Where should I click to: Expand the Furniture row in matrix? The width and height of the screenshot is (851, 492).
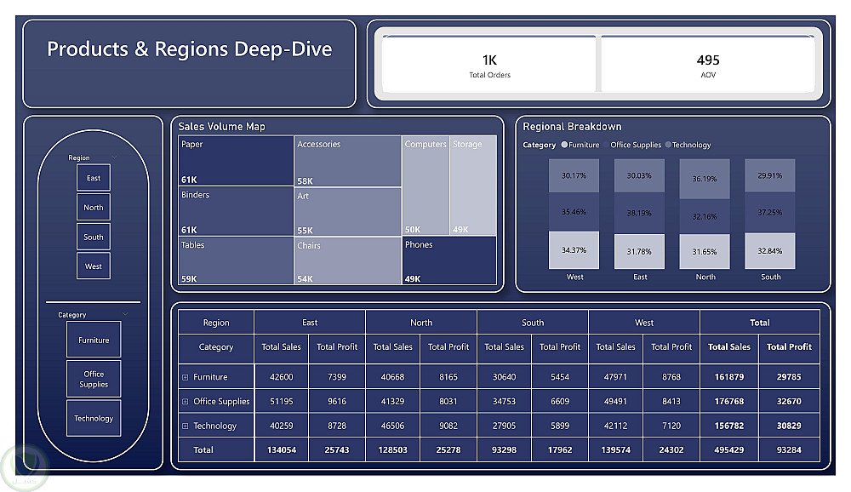tap(185, 377)
